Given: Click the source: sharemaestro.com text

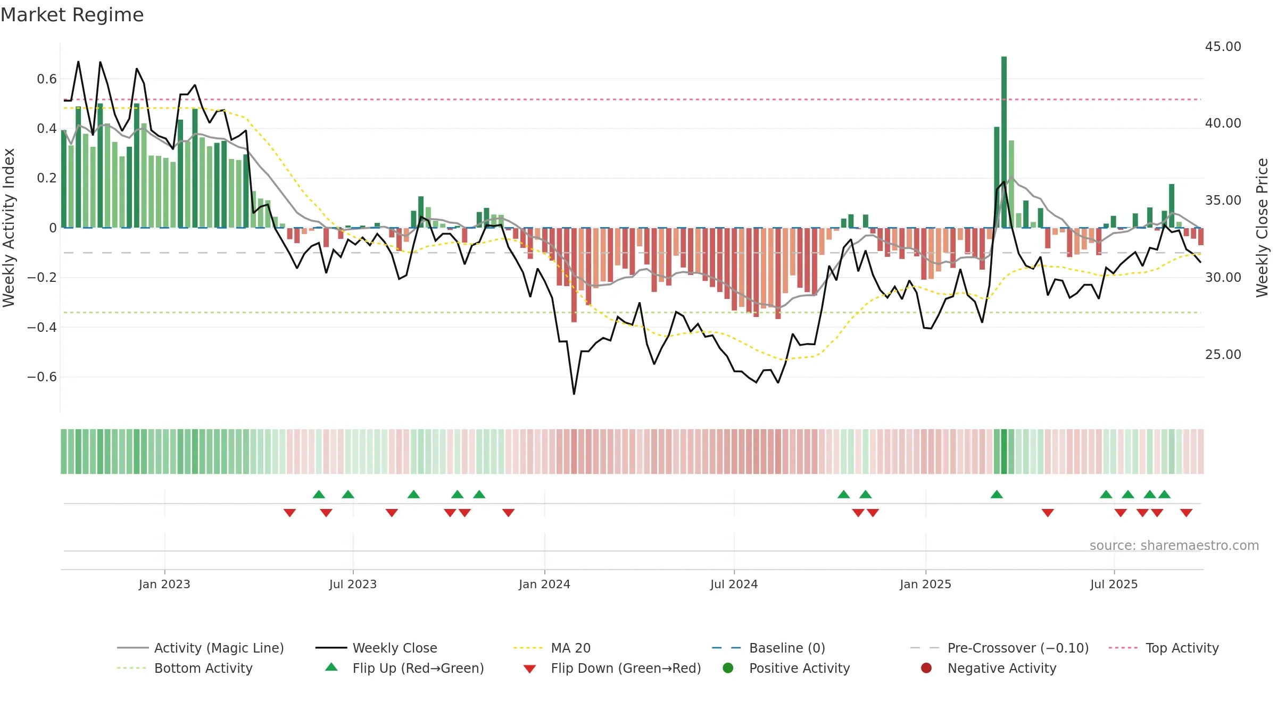Looking at the screenshot, I should click(1174, 545).
